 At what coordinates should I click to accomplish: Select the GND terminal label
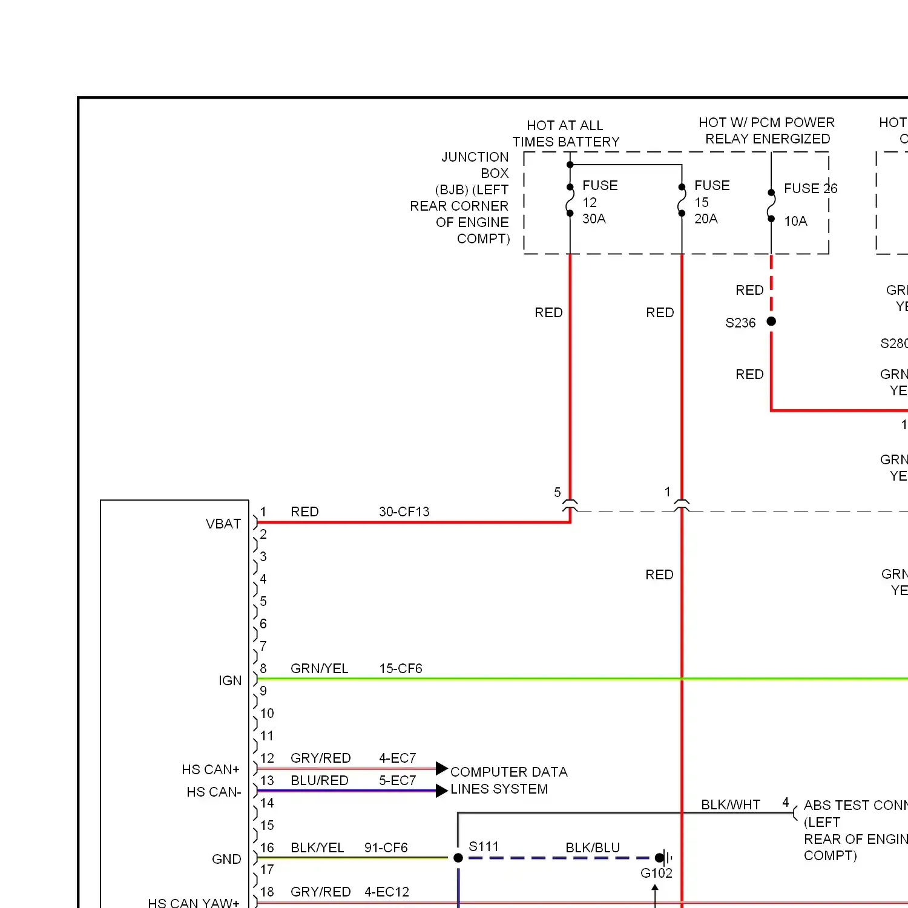[x=226, y=860]
